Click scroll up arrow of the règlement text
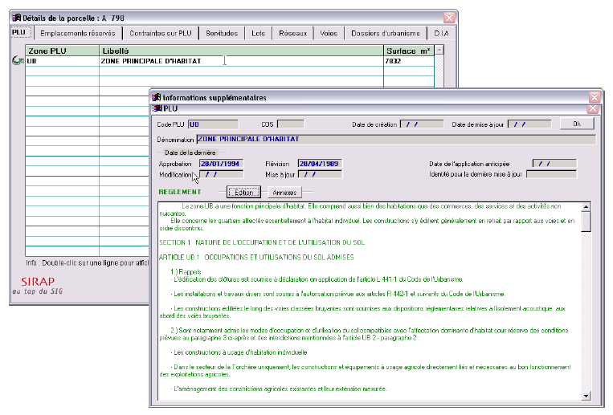 (586, 207)
